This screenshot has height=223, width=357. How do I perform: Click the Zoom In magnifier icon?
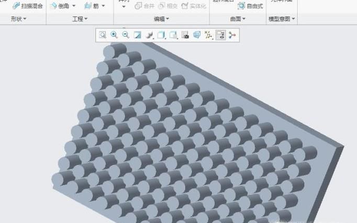(x=114, y=35)
